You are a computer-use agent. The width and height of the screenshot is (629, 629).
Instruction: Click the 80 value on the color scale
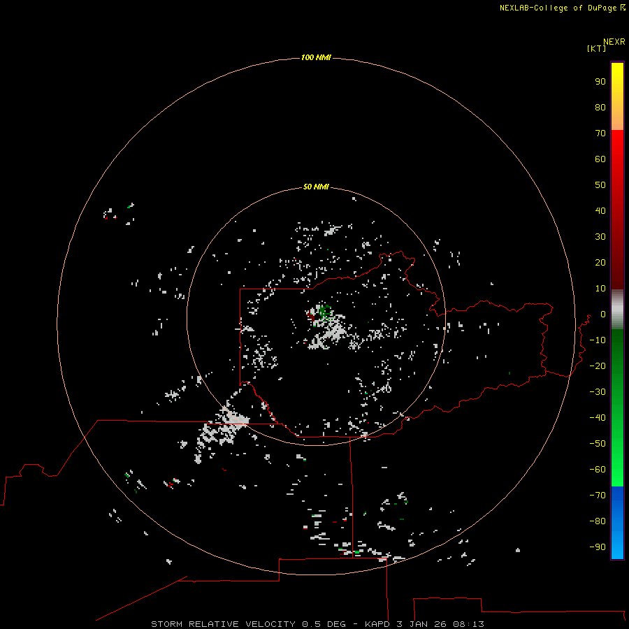pos(600,107)
